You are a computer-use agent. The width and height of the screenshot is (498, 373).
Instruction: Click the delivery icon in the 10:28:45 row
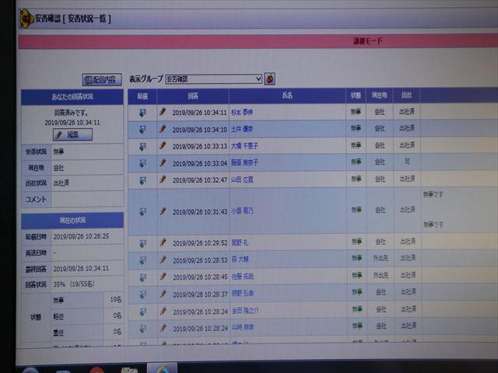[142, 277]
